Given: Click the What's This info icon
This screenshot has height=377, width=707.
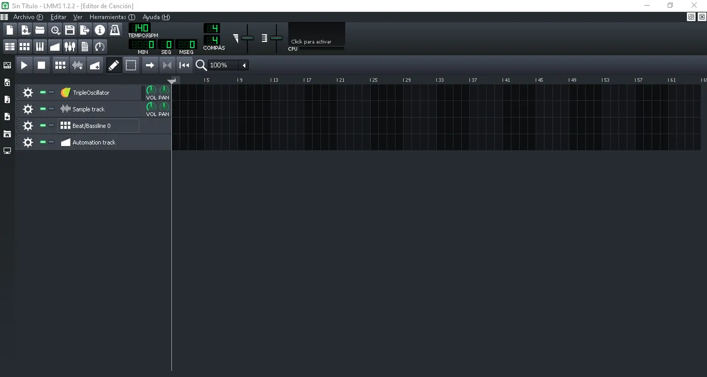Looking at the screenshot, I should (99, 30).
